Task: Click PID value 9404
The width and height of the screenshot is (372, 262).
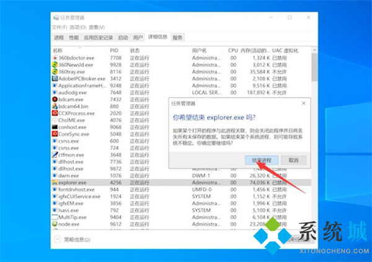Action: [116, 217]
